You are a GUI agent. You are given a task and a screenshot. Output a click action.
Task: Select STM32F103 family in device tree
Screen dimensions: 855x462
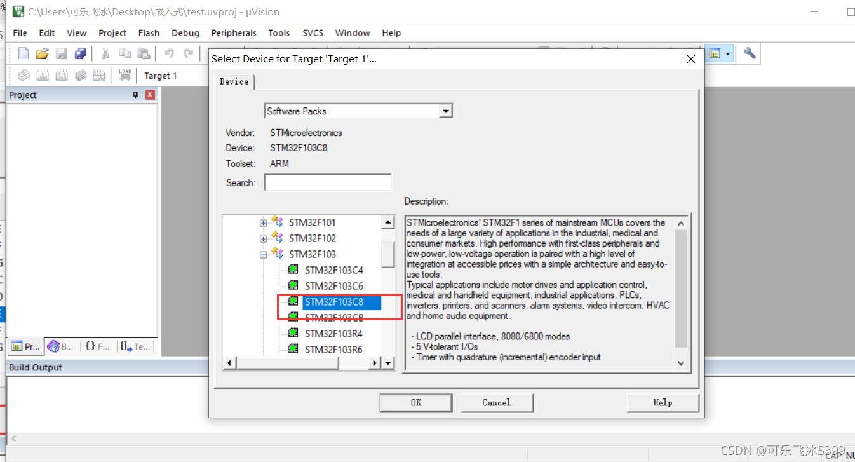click(x=313, y=254)
